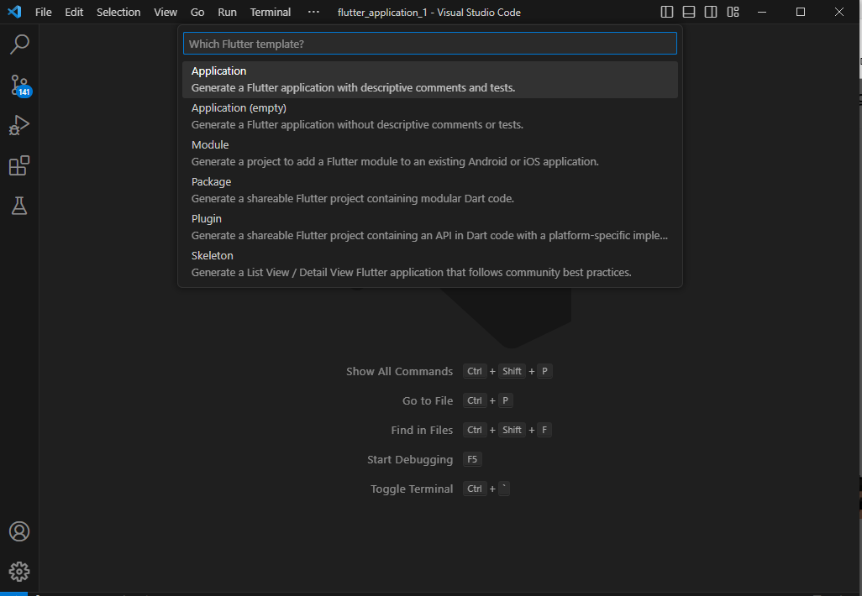Open Source Control view with 141 badge

[x=20, y=86]
